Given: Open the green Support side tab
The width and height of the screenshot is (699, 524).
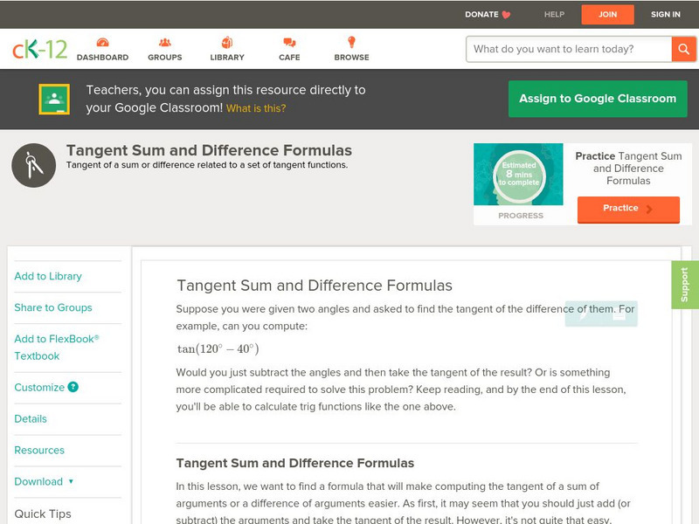Looking at the screenshot, I should point(685,285).
